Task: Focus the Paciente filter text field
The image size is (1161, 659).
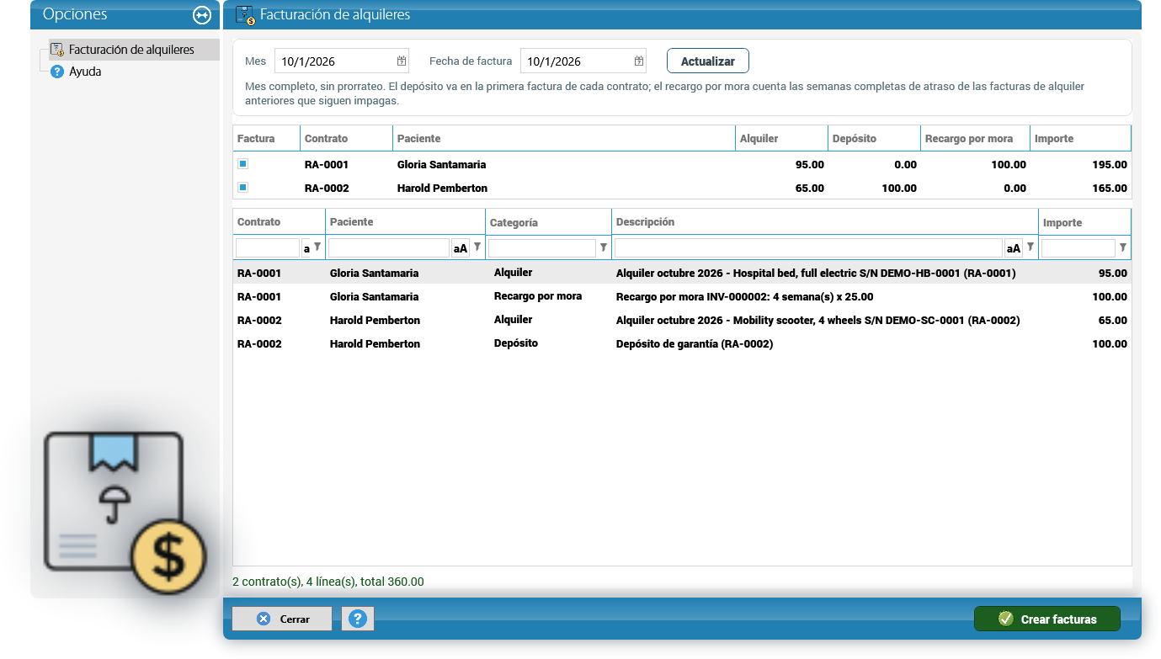Action: coord(389,248)
